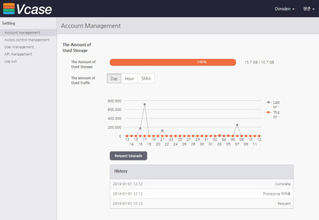Click Log out in sidebar
This screenshot has height=220, width=319.
click(x=11, y=61)
